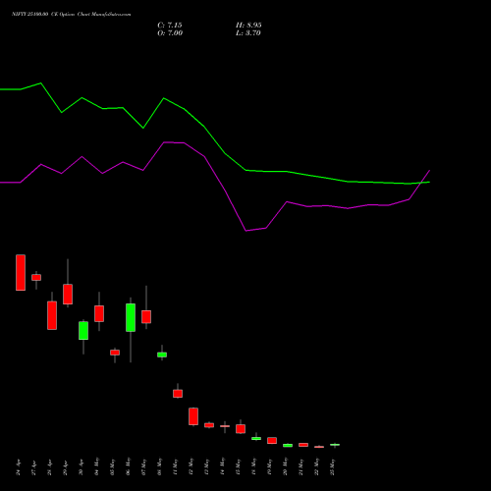
Task: Click the NIFTY CE Options chart title
Action: (x=72, y=15)
